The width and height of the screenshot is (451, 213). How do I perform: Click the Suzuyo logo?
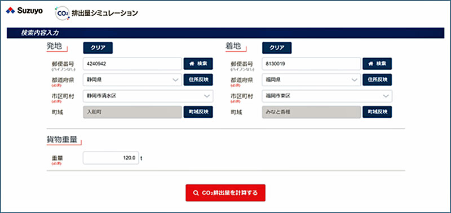click(24, 11)
